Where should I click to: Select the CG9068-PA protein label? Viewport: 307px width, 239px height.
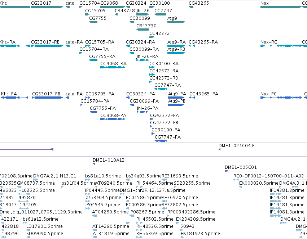pos(113,115)
